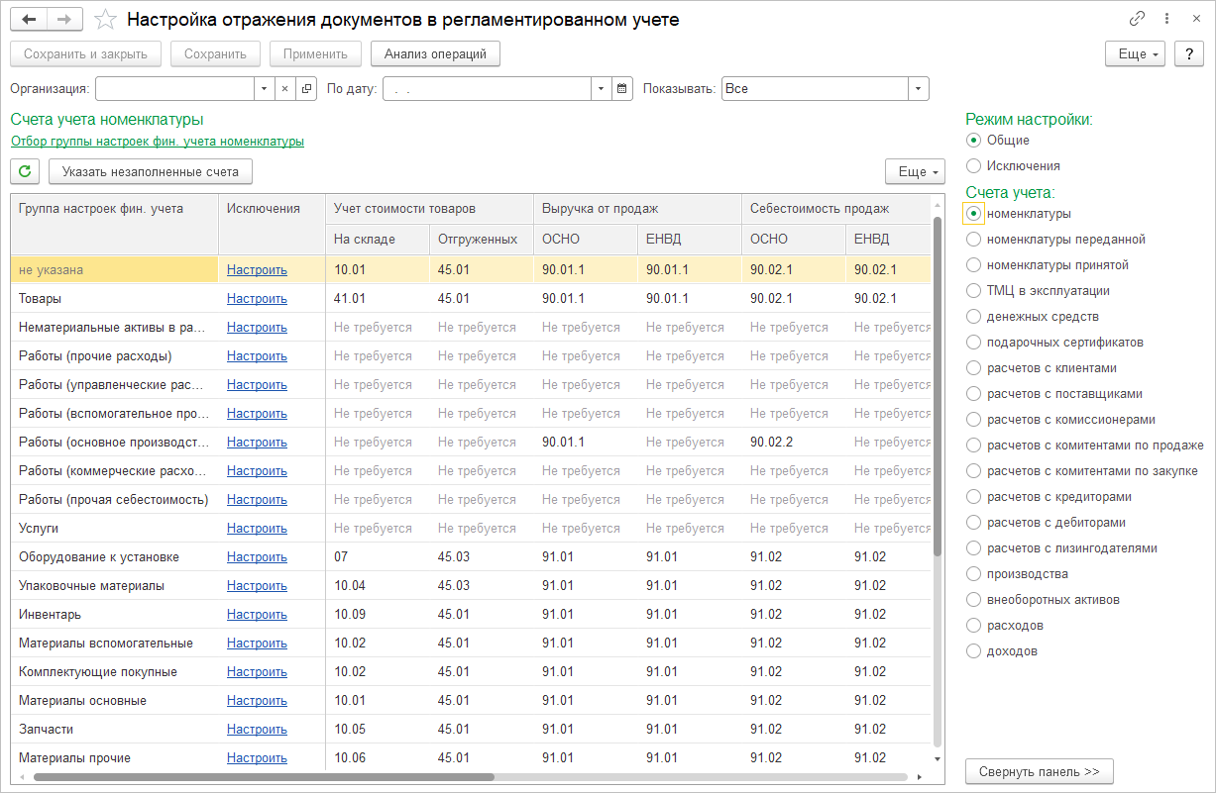Copy link using the chain icon
The height and width of the screenshot is (793, 1216).
click(1137, 20)
